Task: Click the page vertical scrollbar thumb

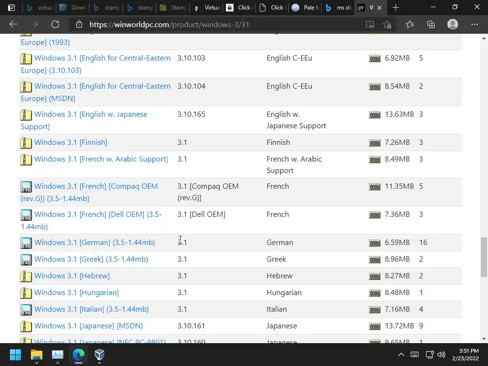Action: 484,257
